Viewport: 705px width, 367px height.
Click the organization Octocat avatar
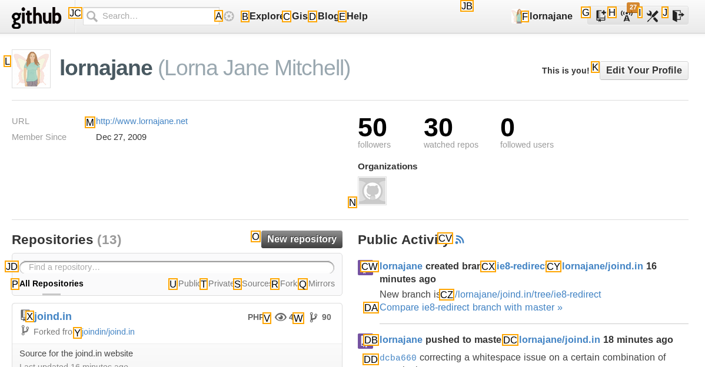373,191
